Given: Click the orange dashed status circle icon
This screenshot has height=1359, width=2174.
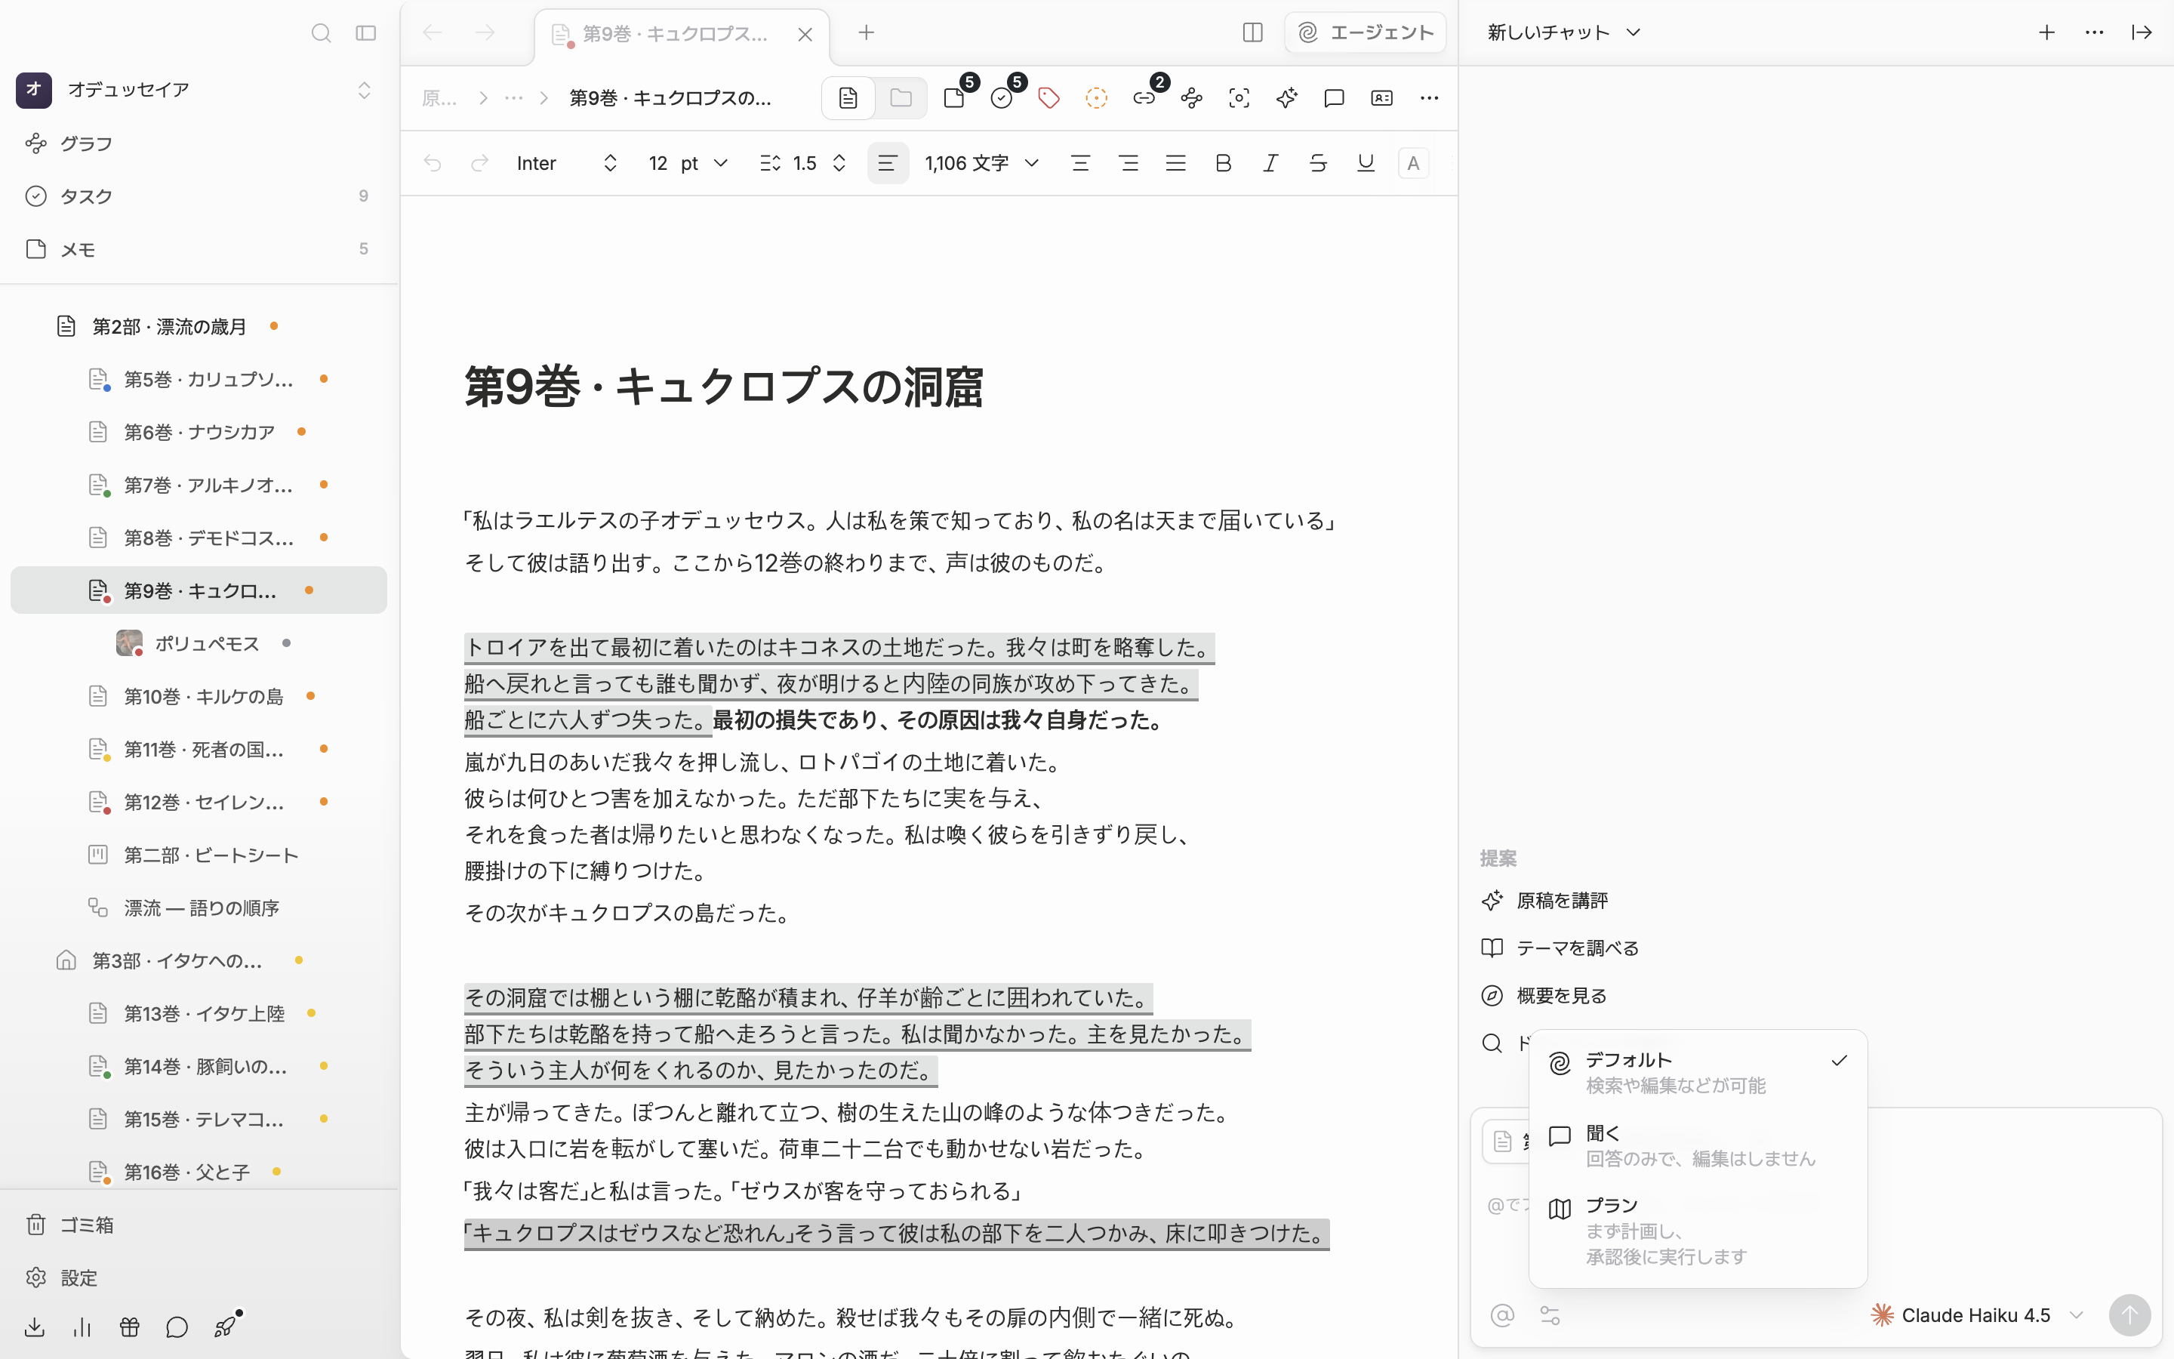Looking at the screenshot, I should point(1096,98).
